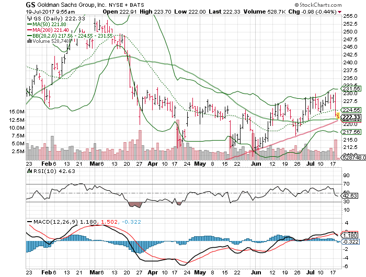The width and height of the screenshot is (366, 277).
Task: Click the RSI(10) 42.63 panel label
Action: (54, 171)
